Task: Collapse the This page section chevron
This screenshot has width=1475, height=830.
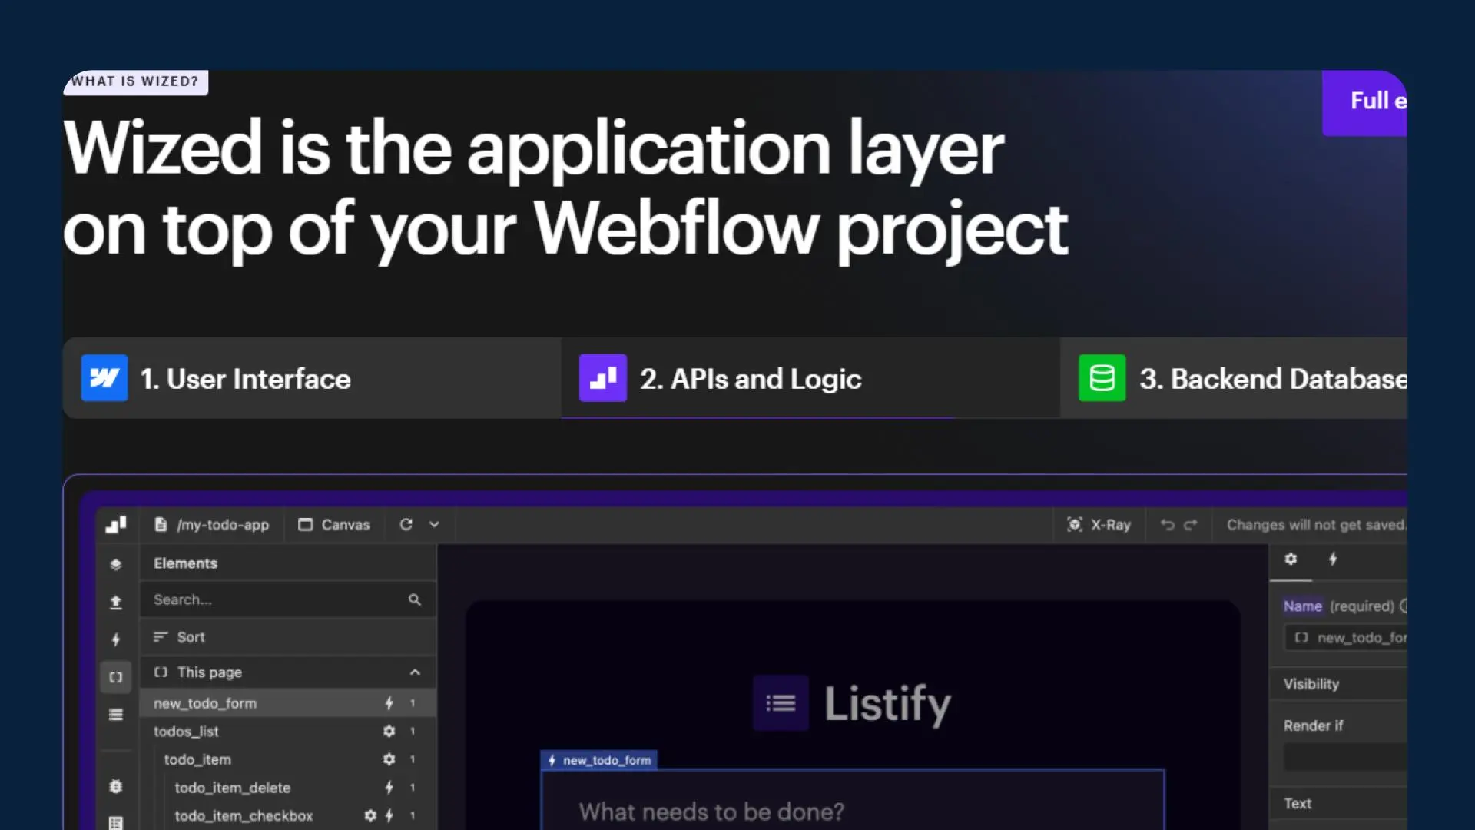Action: 415,672
